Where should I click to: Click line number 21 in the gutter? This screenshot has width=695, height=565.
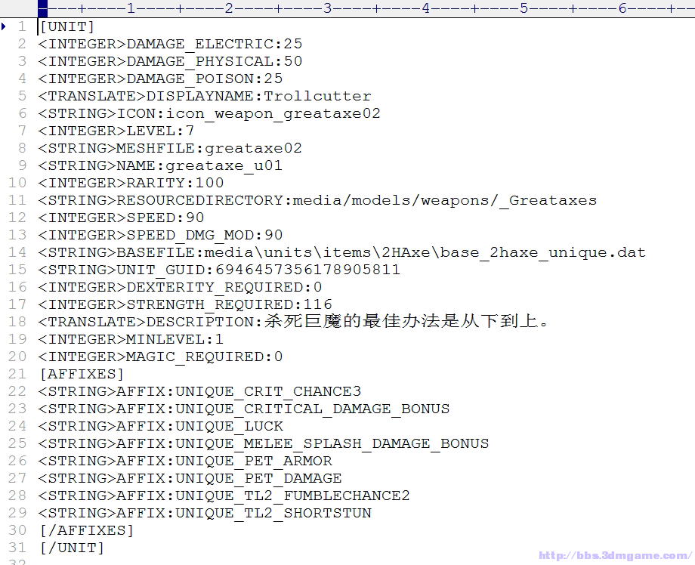coord(17,374)
